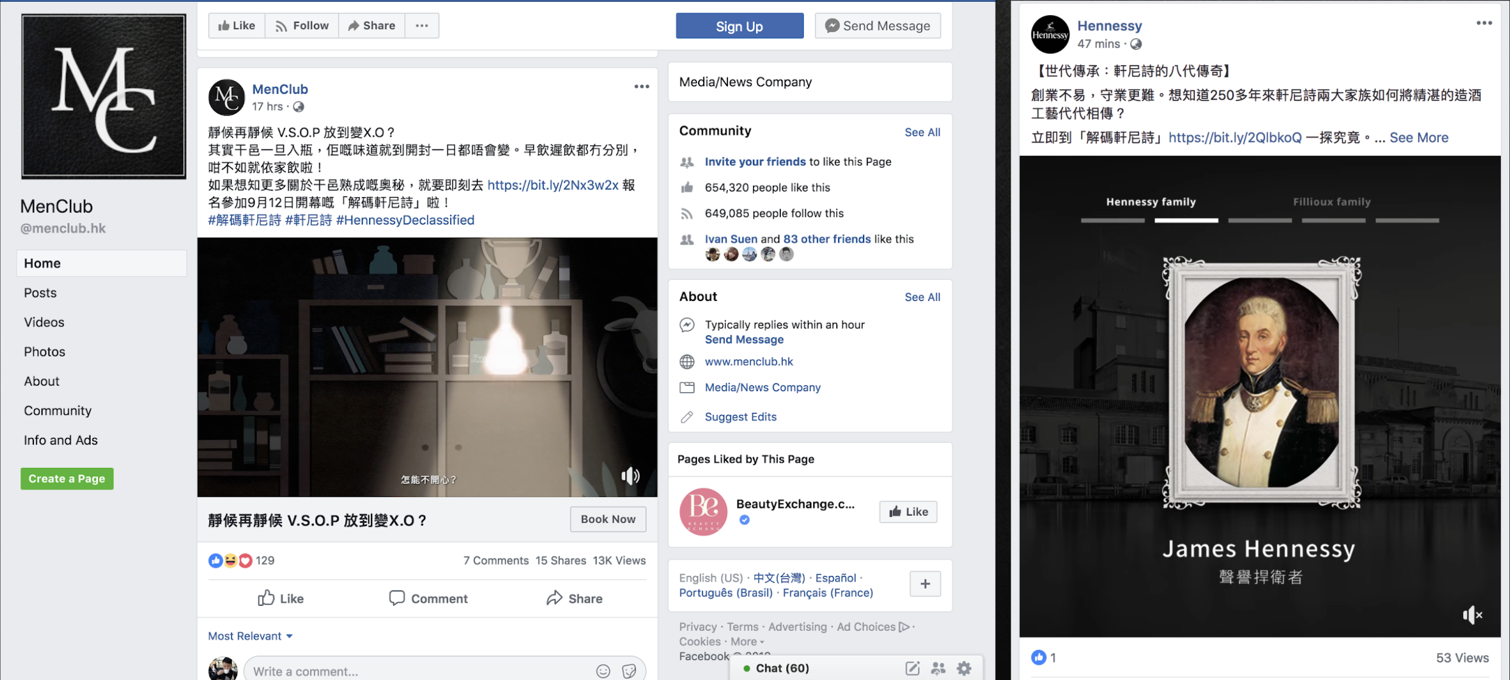Click the MenClub page logo thumbnail
1510x680 pixels.
(103, 96)
